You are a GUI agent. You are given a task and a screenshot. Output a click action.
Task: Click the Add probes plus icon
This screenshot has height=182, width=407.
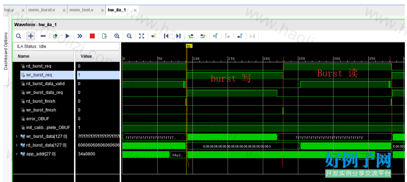pyautogui.click(x=31, y=36)
